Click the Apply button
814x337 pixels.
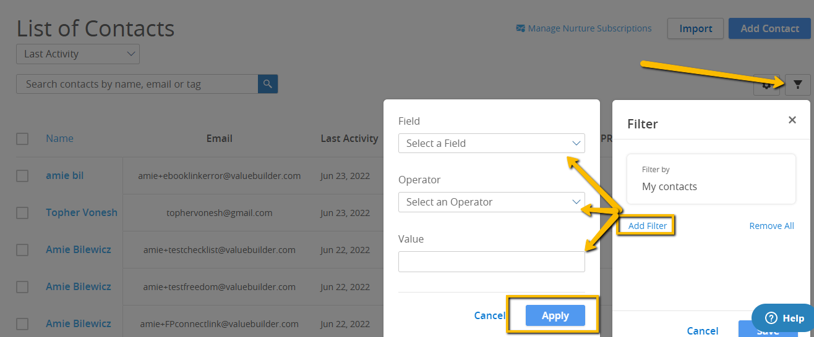(x=555, y=315)
